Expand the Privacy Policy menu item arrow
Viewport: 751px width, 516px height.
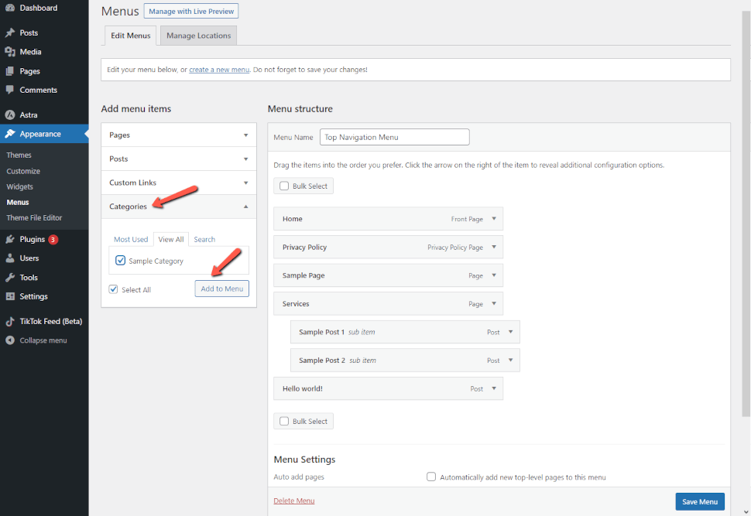click(x=494, y=247)
